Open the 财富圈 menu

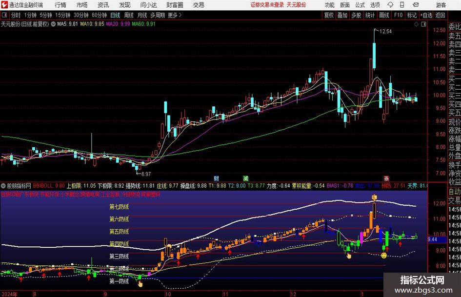(x=175, y=5)
